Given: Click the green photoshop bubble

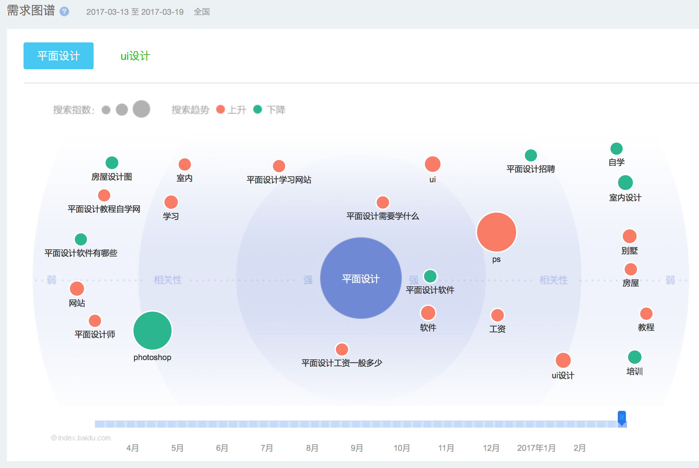Looking at the screenshot, I should click(153, 330).
